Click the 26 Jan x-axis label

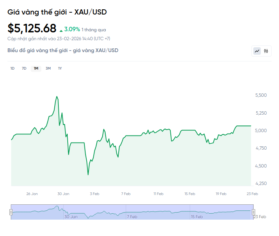click(x=32, y=194)
